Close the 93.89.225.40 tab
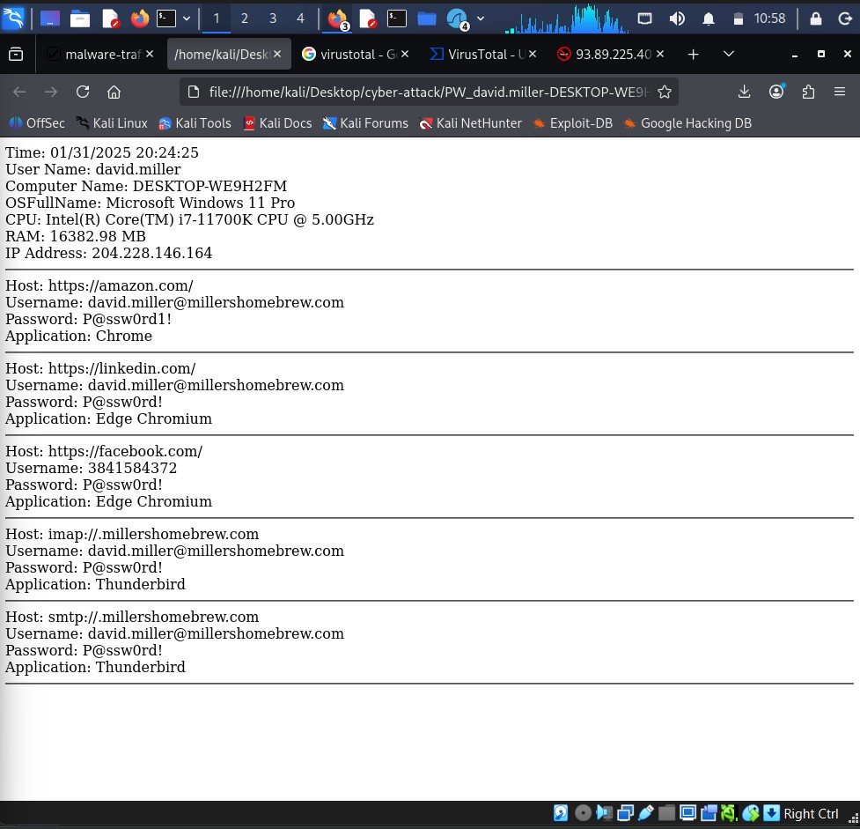Image resolution: width=860 pixels, height=829 pixels. point(660,54)
